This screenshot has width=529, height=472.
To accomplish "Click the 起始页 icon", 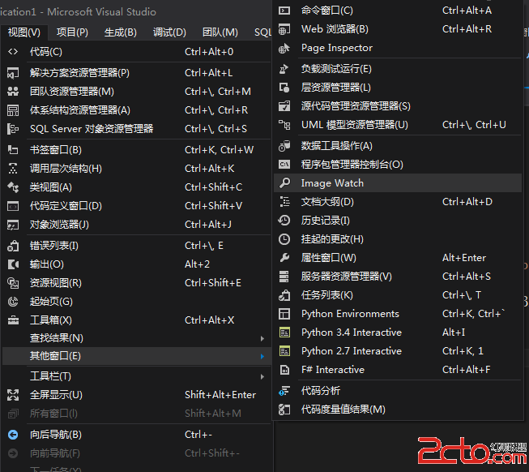I will tap(13, 302).
